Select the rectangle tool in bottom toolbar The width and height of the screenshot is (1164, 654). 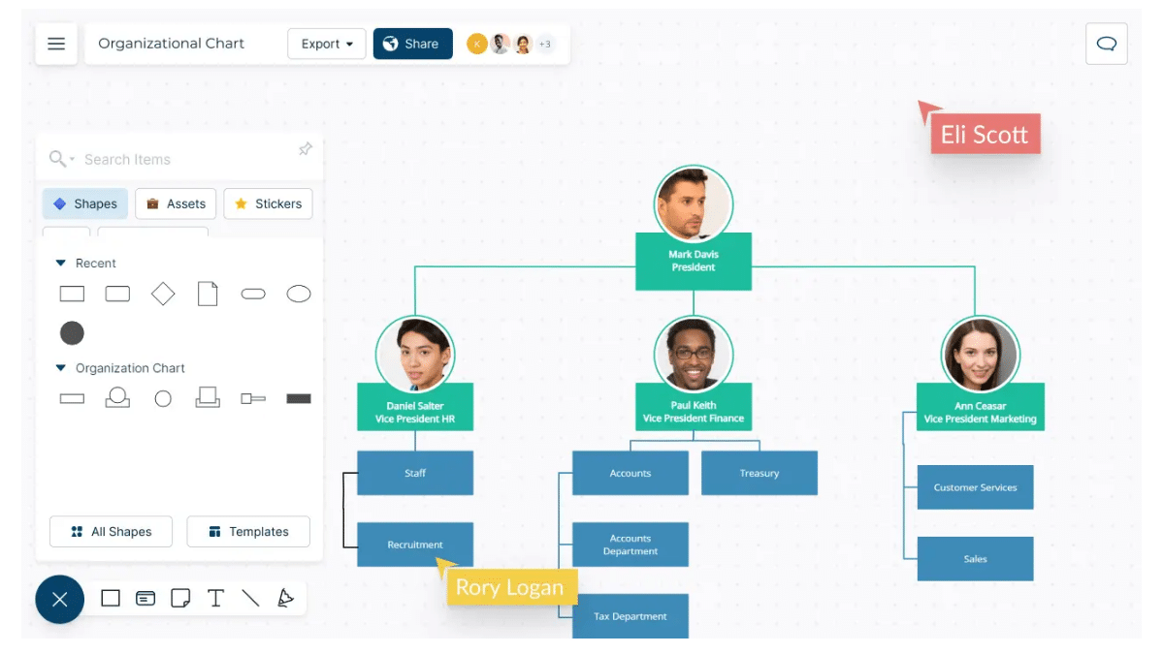(x=111, y=599)
